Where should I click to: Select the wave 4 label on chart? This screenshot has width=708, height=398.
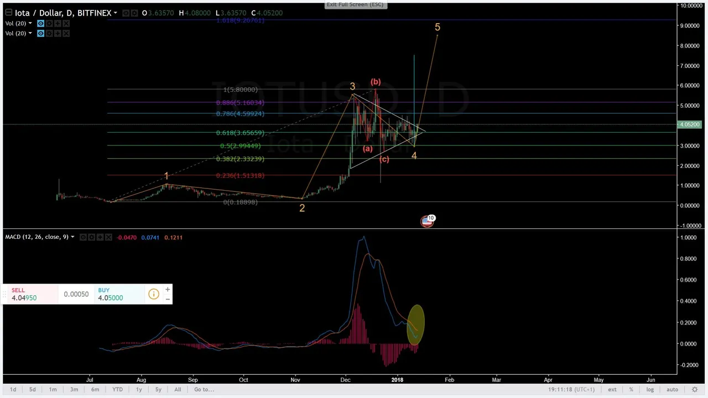point(414,156)
